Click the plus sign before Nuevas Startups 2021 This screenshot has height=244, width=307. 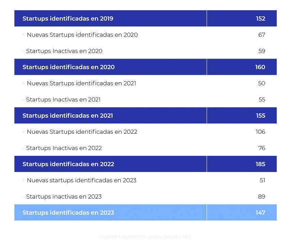pyautogui.click(x=24, y=83)
